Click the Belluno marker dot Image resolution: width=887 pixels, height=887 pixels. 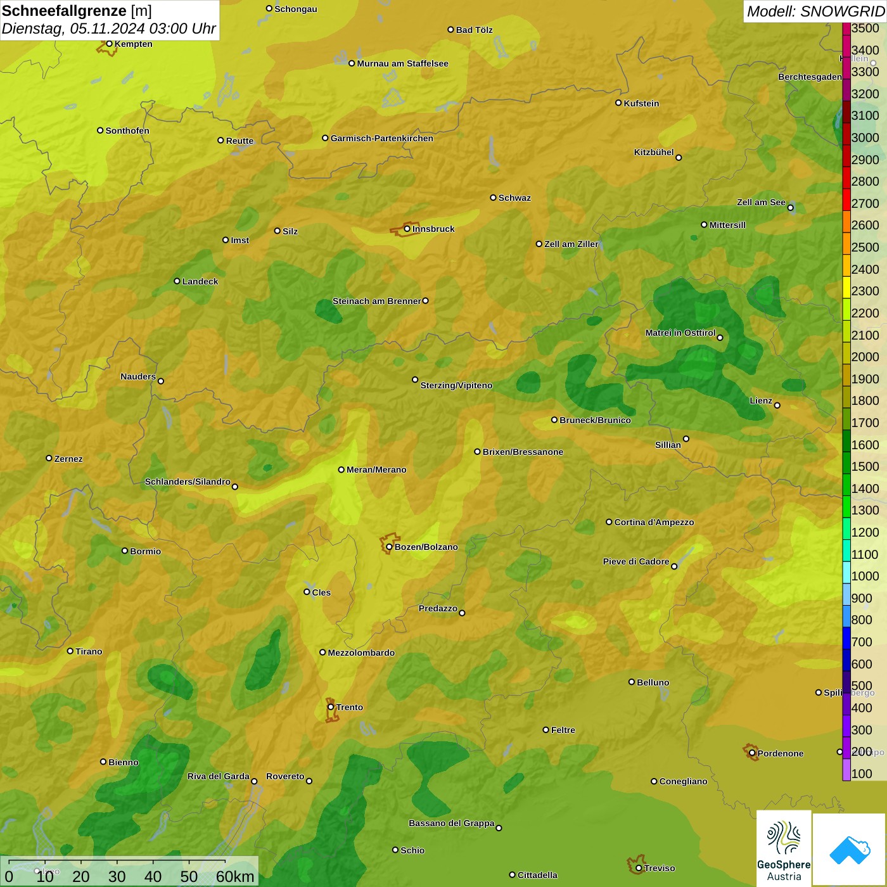tap(631, 682)
